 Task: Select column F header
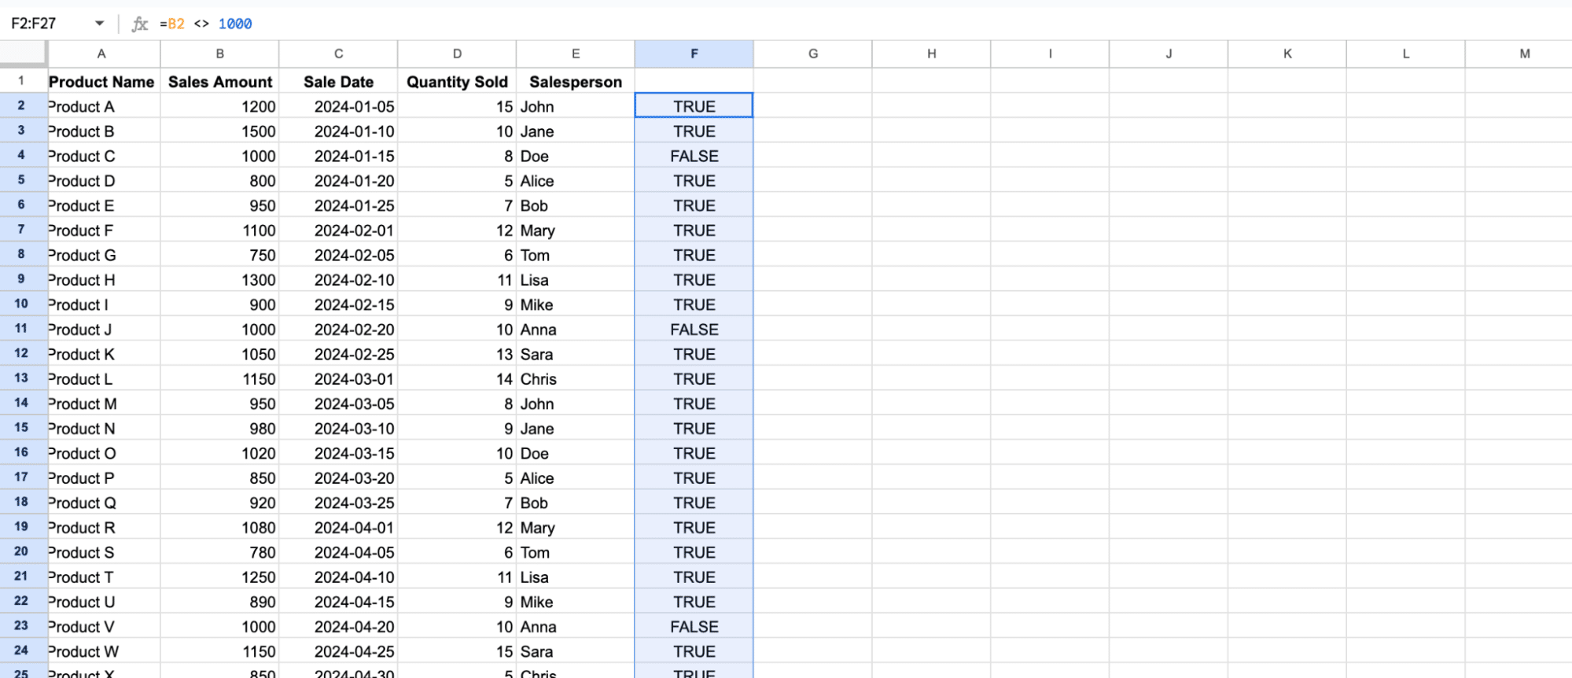[x=694, y=53]
